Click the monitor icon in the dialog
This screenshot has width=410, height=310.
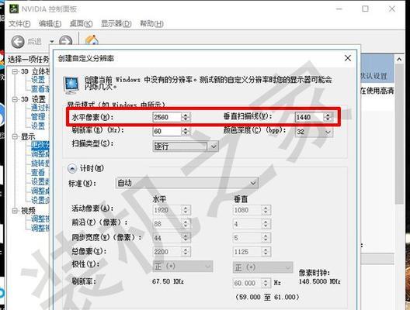(x=71, y=85)
